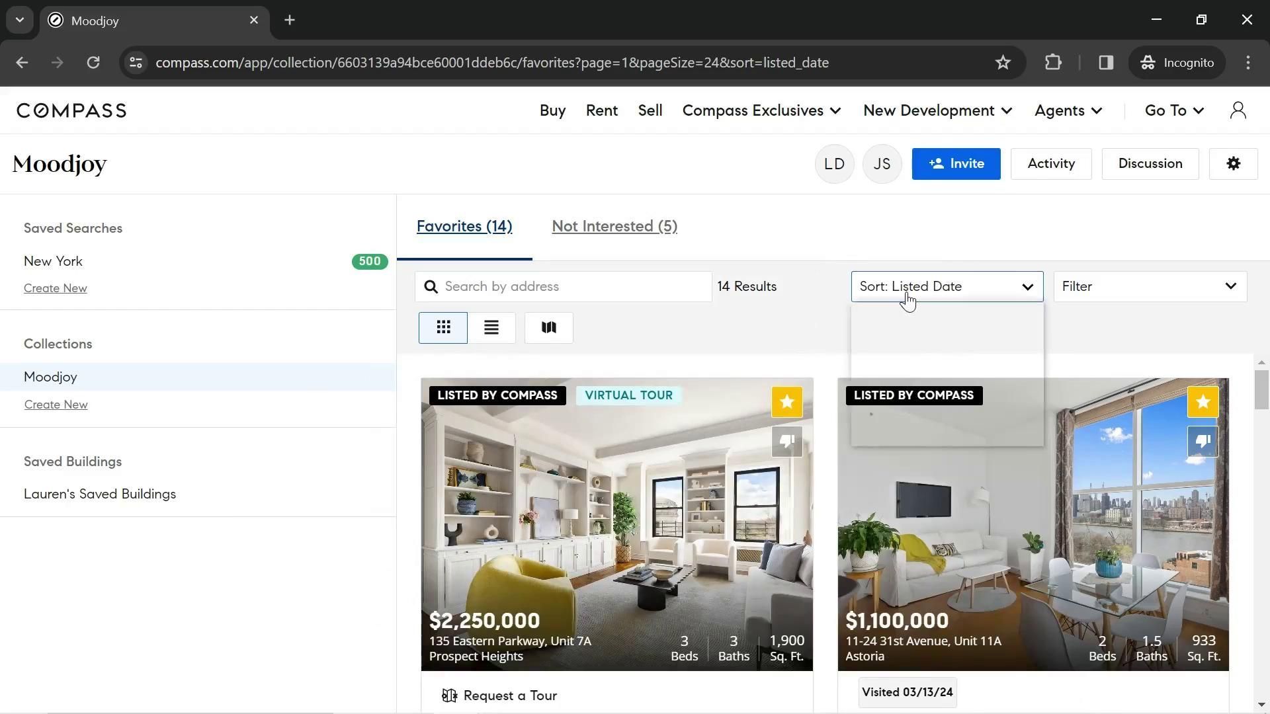Switch to grid view layout

pos(443,327)
